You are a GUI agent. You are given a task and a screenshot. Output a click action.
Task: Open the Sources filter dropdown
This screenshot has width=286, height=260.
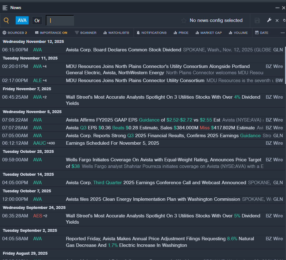[x=15, y=33]
